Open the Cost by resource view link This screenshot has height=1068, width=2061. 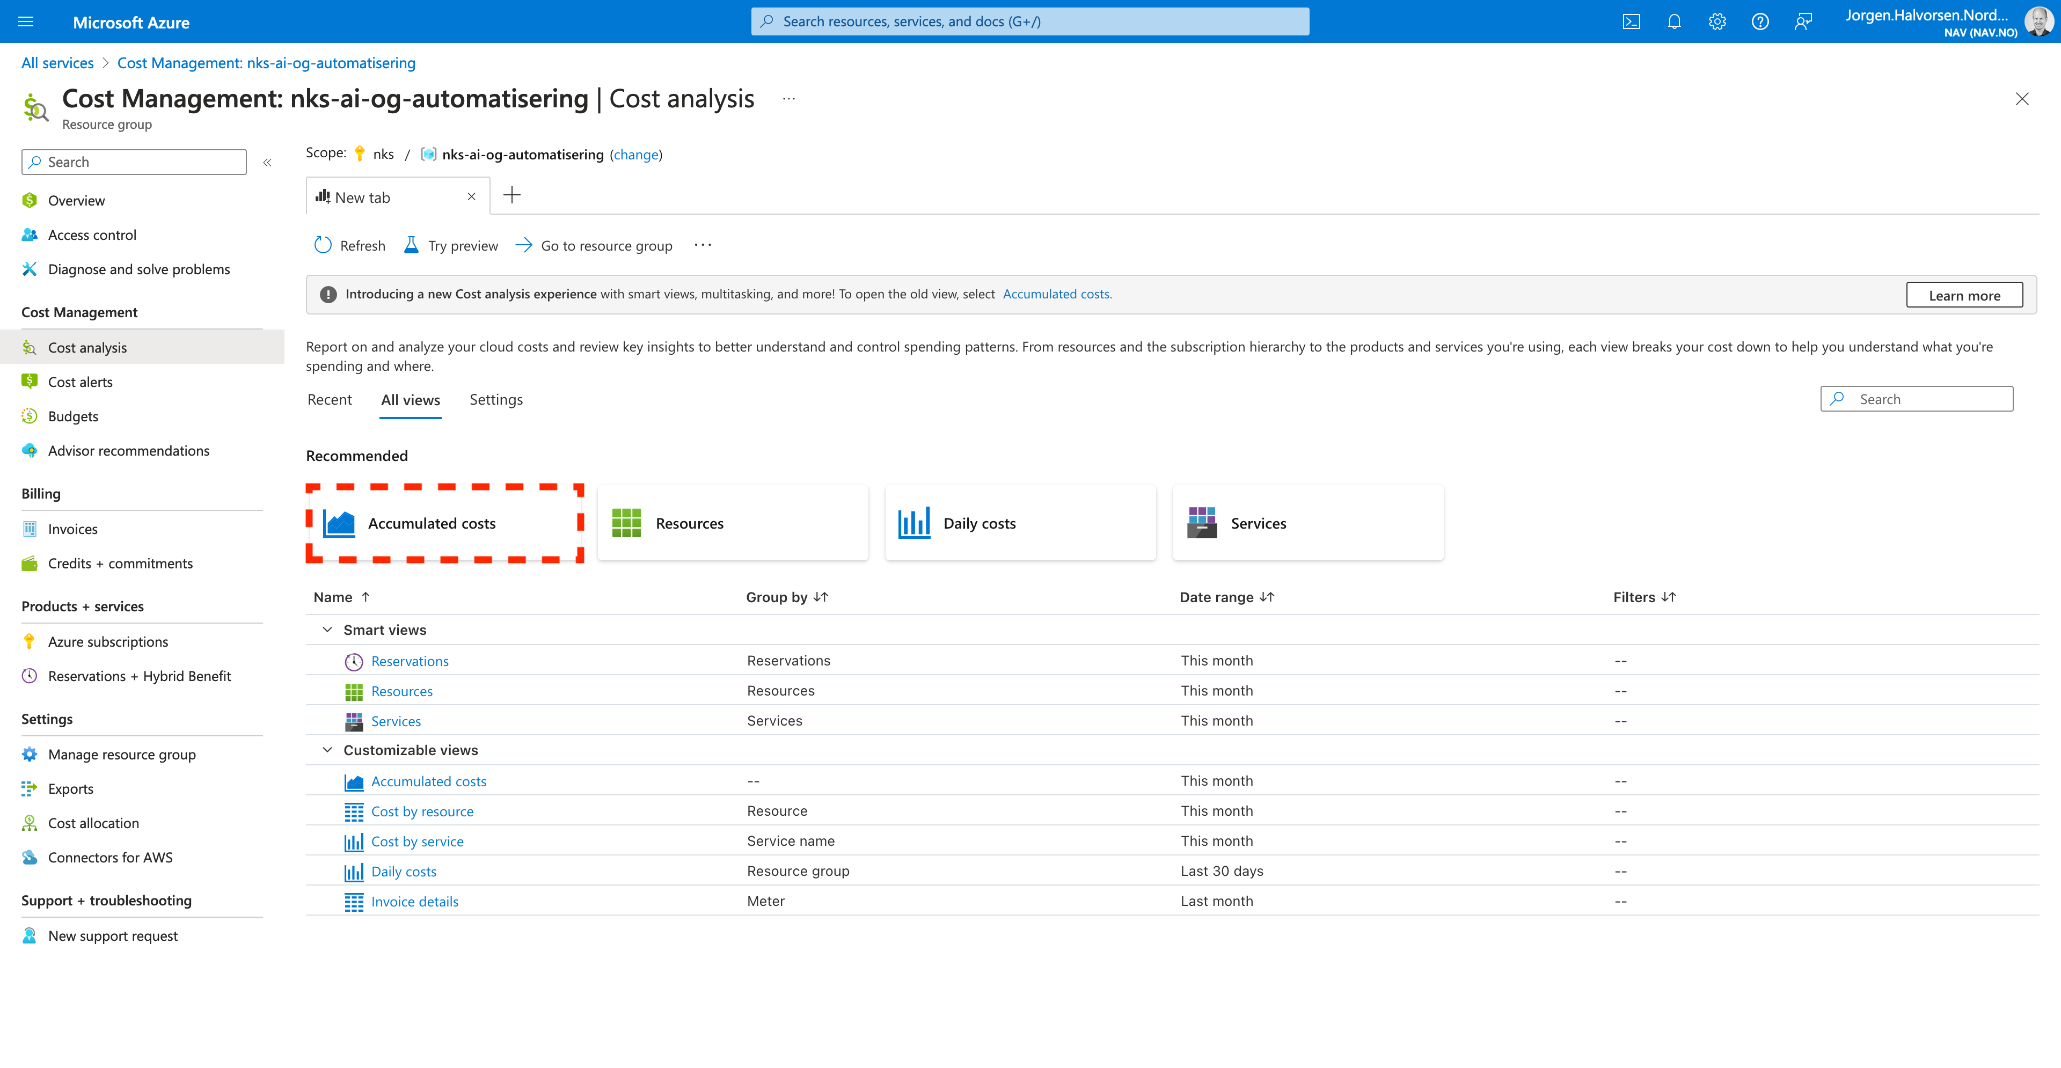[x=422, y=811]
